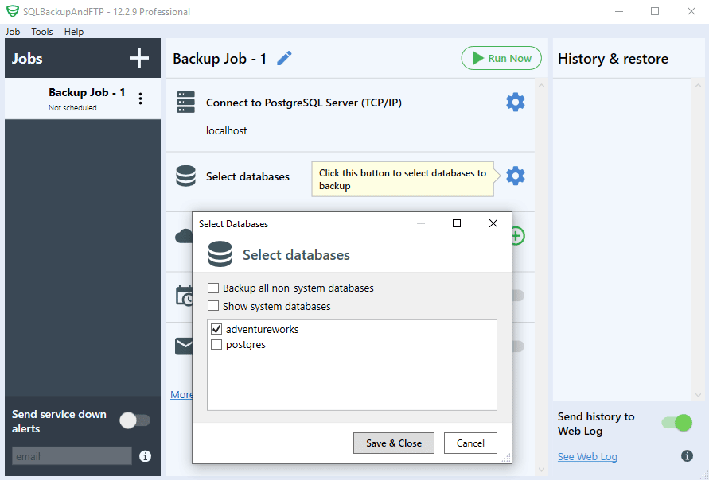Open the Backup Job - 1 options menu
This screenshot has width=709, height=480.
pyautogui.click(x=141, y=98)
